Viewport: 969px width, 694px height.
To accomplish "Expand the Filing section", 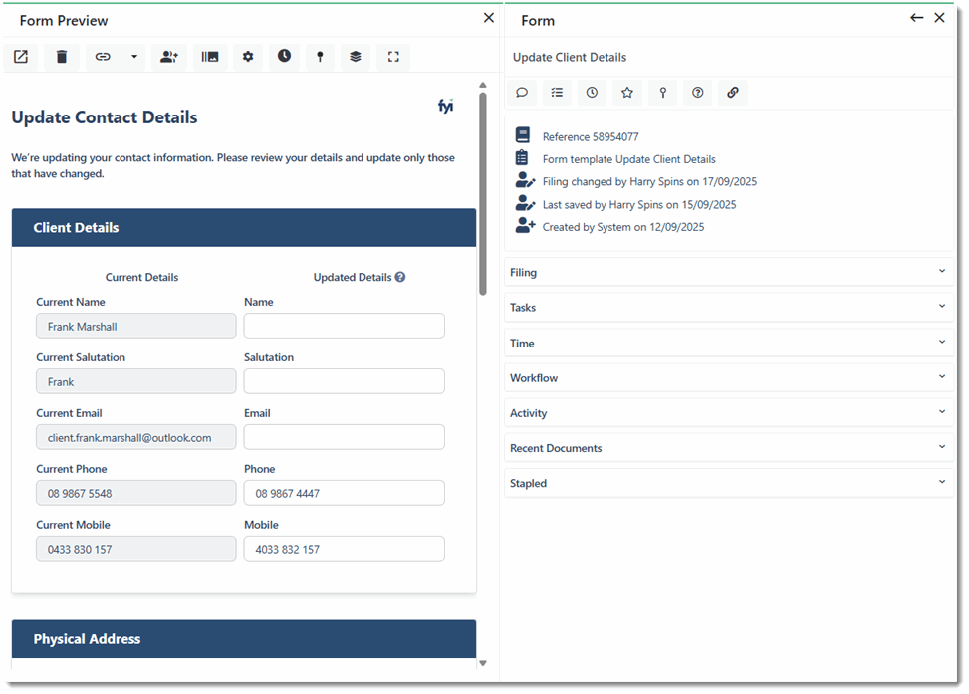I will (729, 272).
